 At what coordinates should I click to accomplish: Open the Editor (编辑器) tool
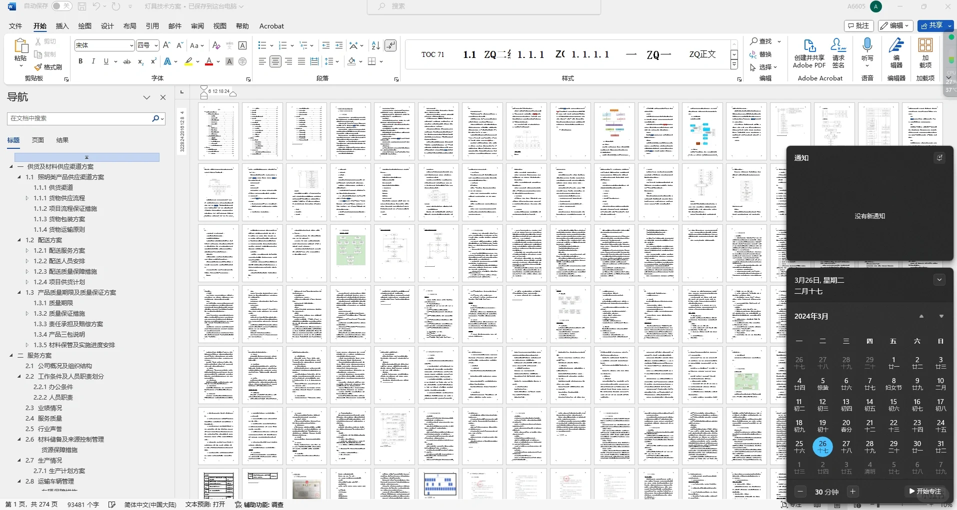coord(896,53)
